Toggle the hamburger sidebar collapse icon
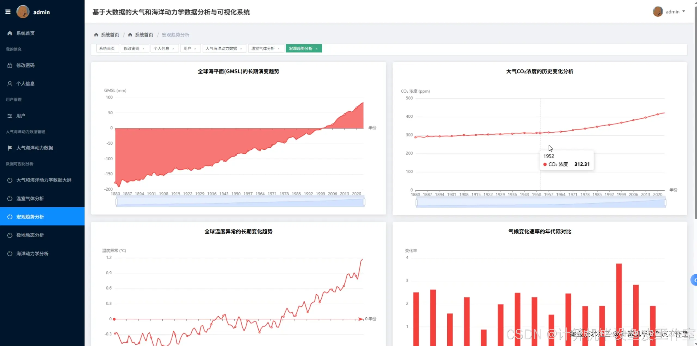This screenshot has width=697, height=346. (x=8, y=12)
